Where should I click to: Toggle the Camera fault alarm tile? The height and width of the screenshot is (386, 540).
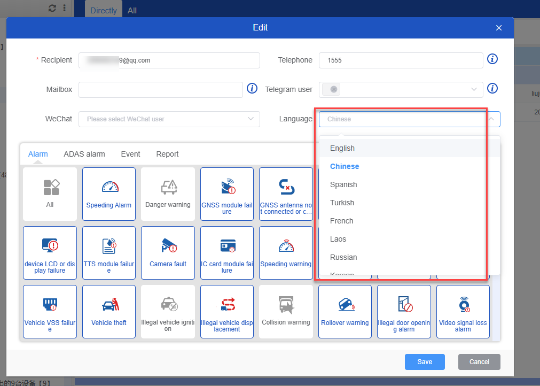tap(168, 252)
